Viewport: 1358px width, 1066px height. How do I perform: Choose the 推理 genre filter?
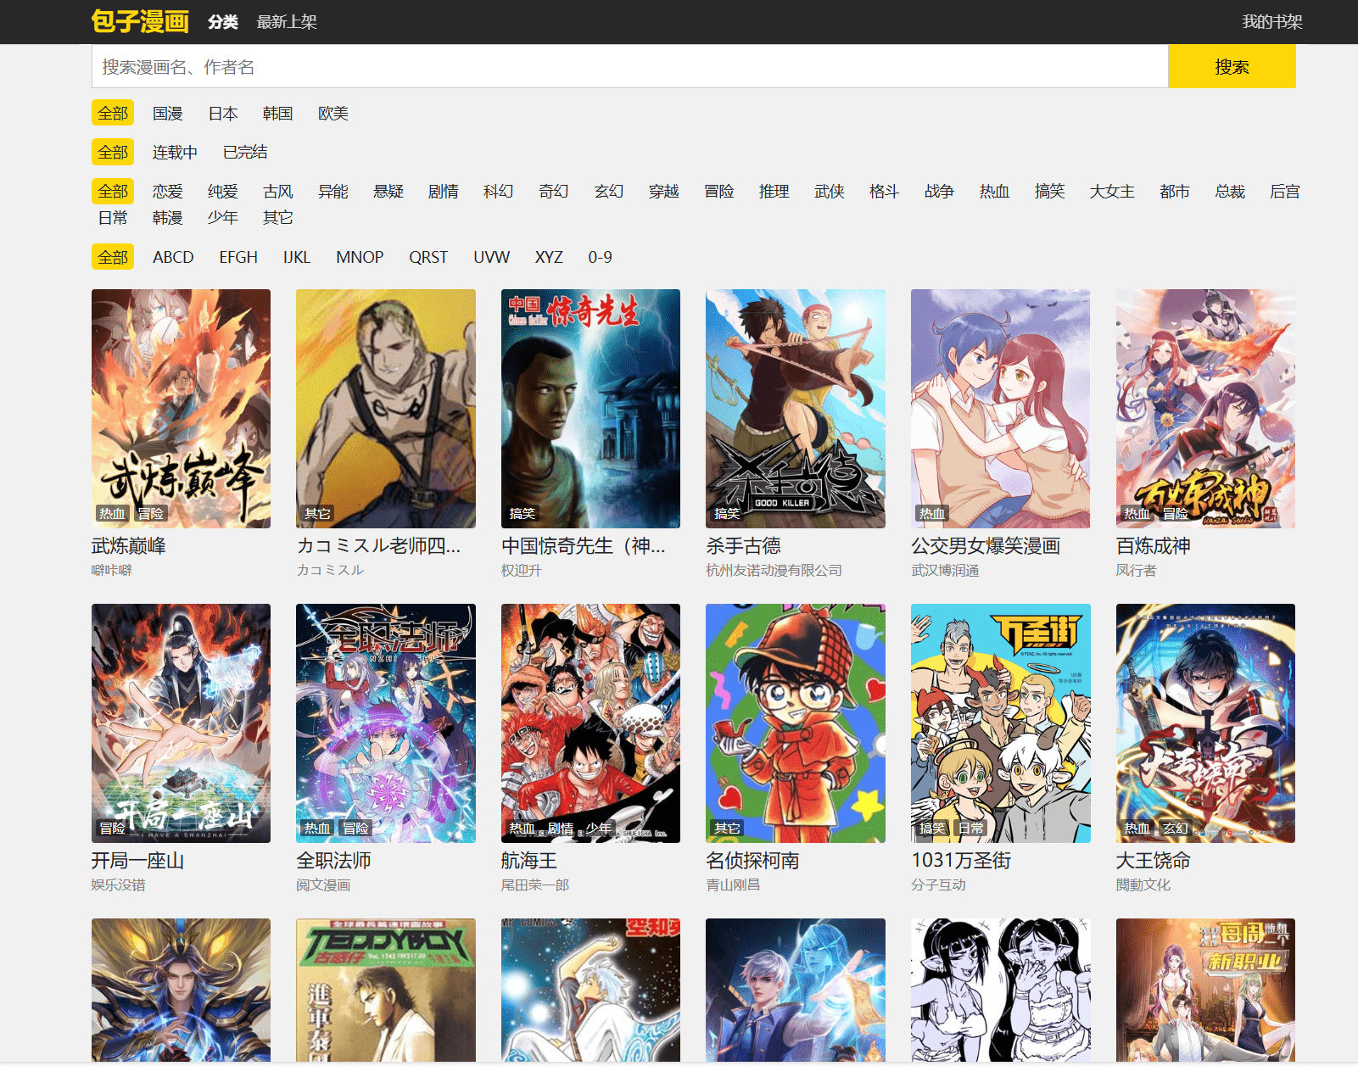[774, 192]
